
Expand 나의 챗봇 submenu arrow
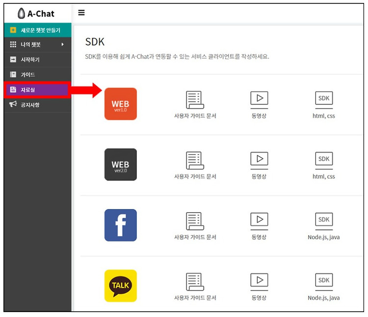(x=62, y=44)
